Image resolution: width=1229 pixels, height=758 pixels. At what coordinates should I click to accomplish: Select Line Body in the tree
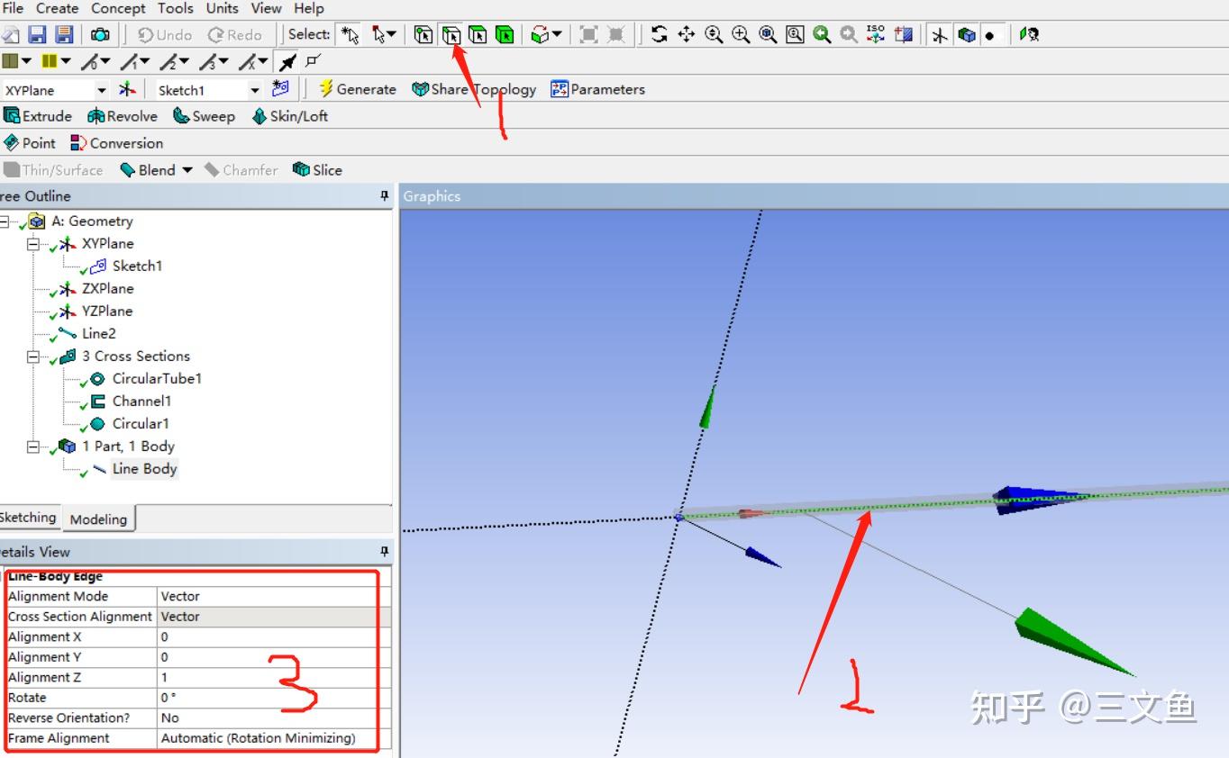click(x=144, y=469)
